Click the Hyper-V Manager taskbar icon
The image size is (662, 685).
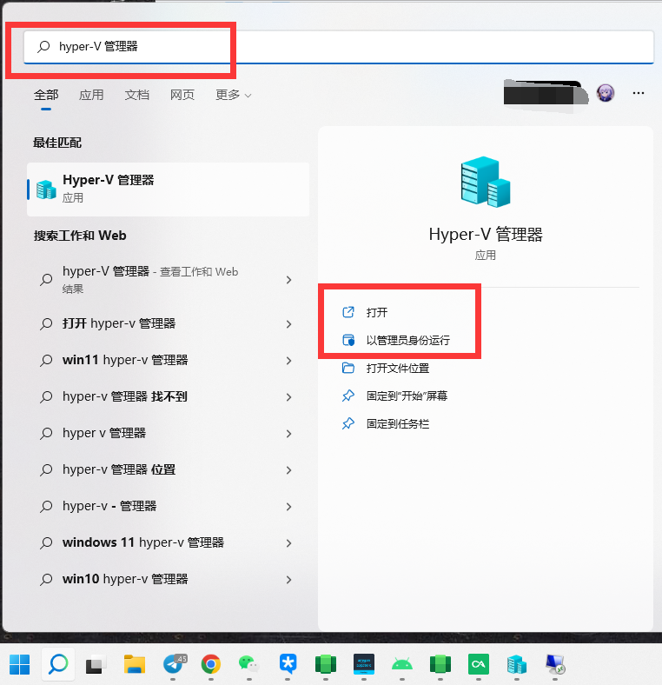point(517,665)
